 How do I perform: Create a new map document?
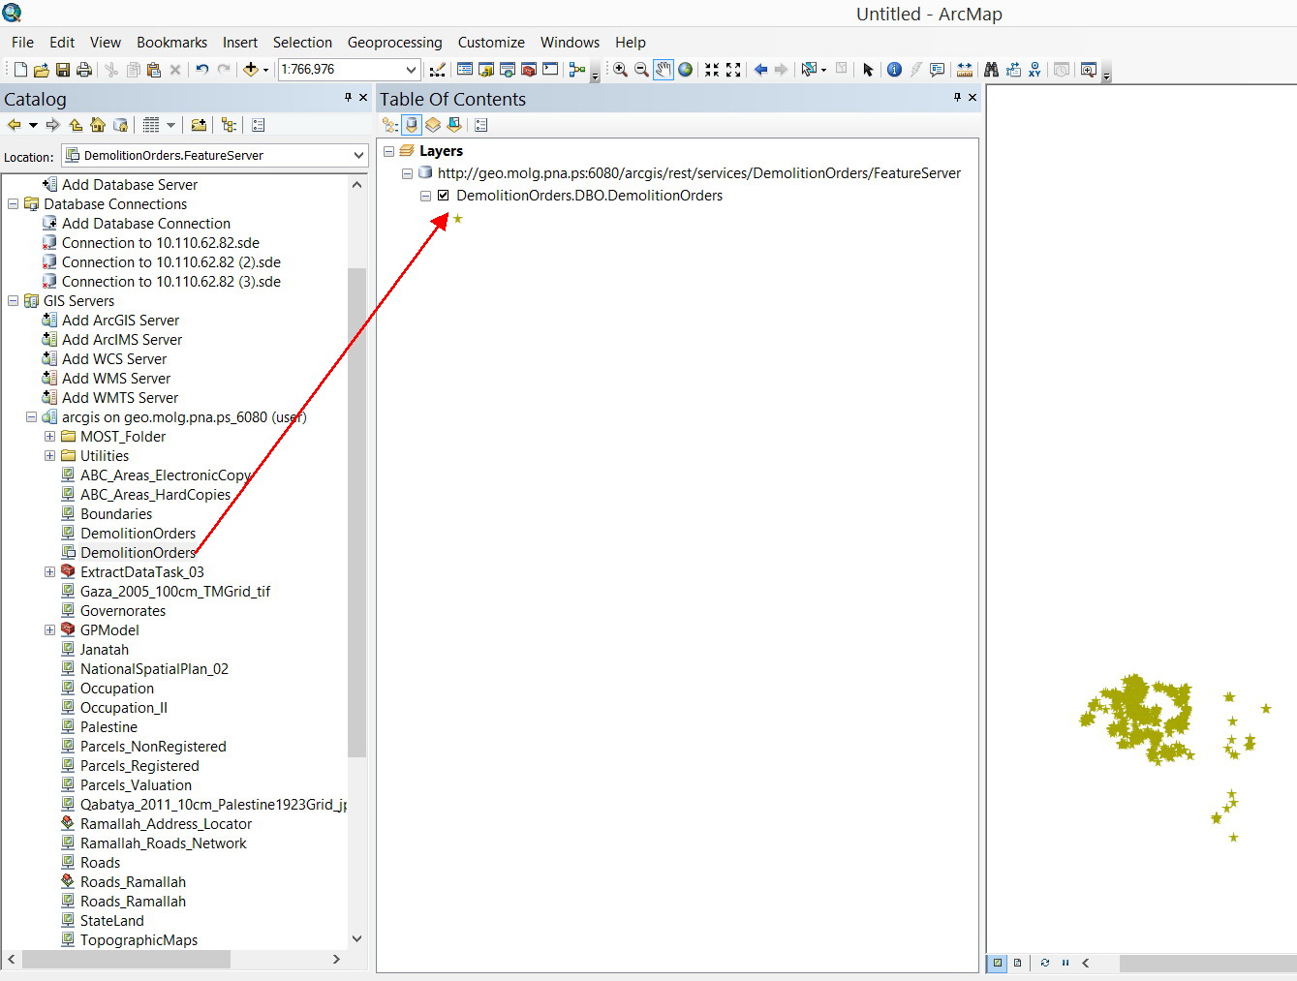(20, 70)
